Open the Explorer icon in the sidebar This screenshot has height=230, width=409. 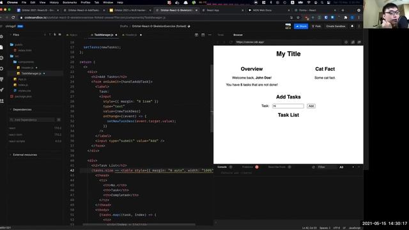point(1,47)
